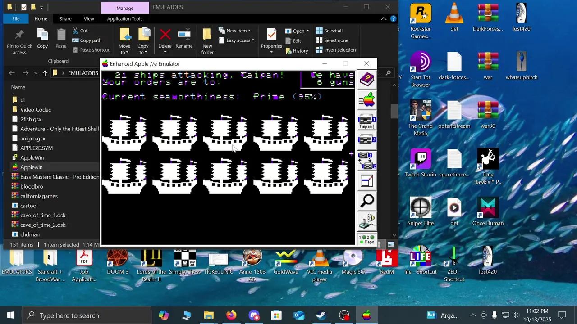Open the magnifying glass debugger icon
The height and width of the screenshot is (324, 577).
coord(367,201)
